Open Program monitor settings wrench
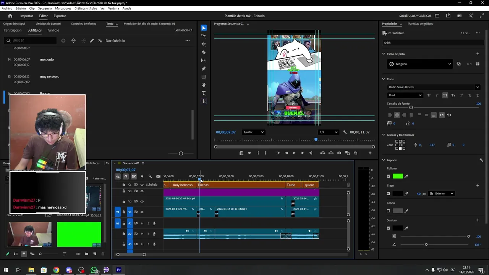 [345, 132]
